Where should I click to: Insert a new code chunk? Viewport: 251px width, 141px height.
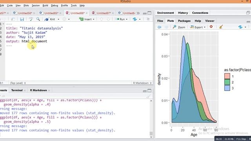pyautogui.click(x=87, y=19)
